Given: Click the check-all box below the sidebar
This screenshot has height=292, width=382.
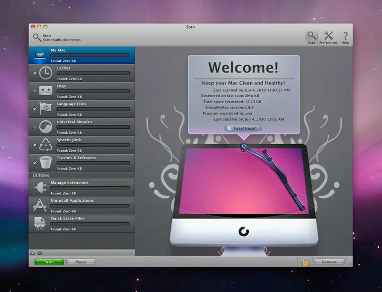Looking at the screenshot, I should [x=32, y=253].
